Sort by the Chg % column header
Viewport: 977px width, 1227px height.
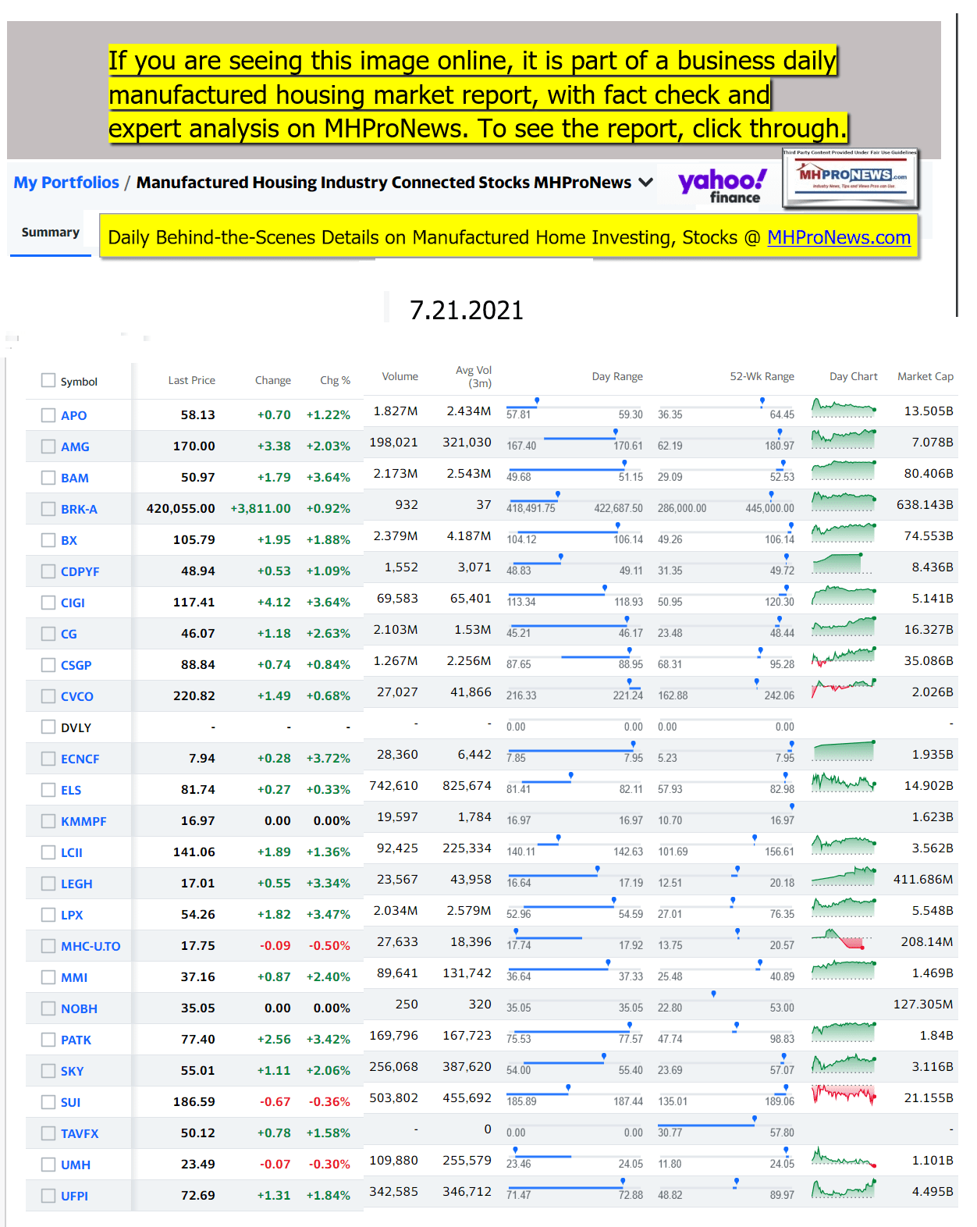point(335,380)
